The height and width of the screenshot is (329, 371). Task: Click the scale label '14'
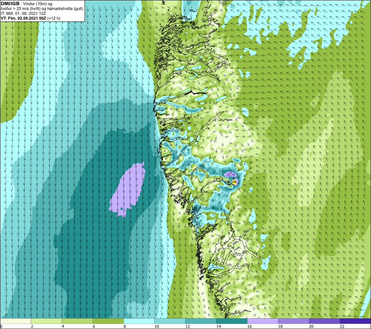pyautogui.click(x=219, y=326)
